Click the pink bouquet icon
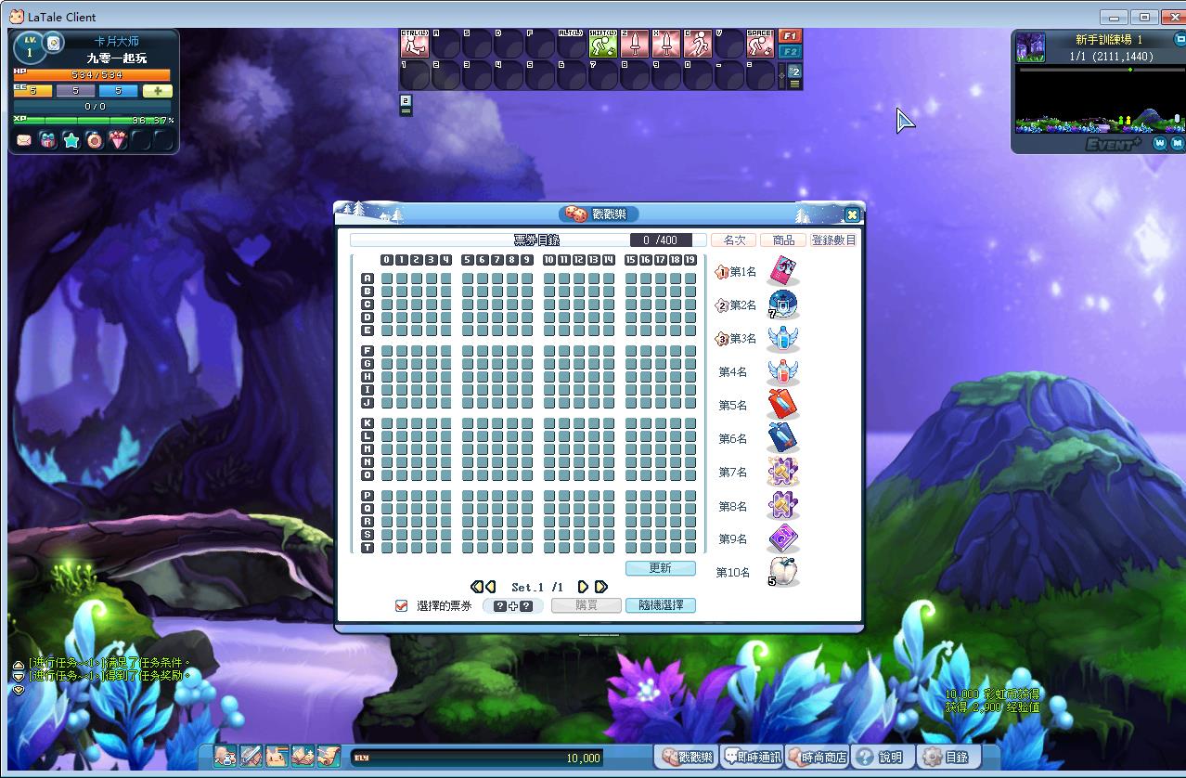This screenshot has height=778, width=1186. 117,140
